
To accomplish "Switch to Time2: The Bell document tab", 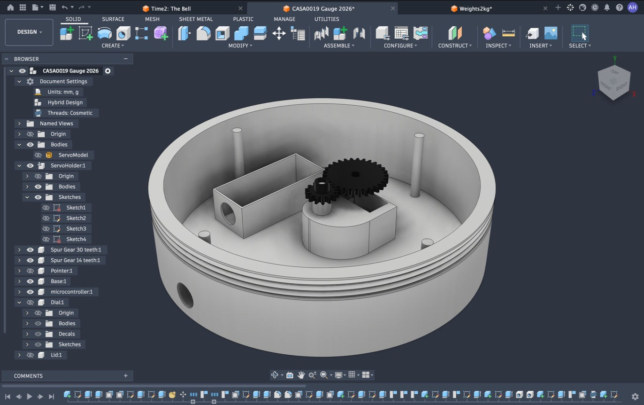I will (171, 8).
